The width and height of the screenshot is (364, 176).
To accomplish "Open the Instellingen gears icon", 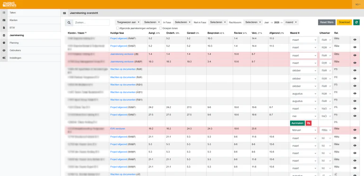I will (x=4, y=58).
